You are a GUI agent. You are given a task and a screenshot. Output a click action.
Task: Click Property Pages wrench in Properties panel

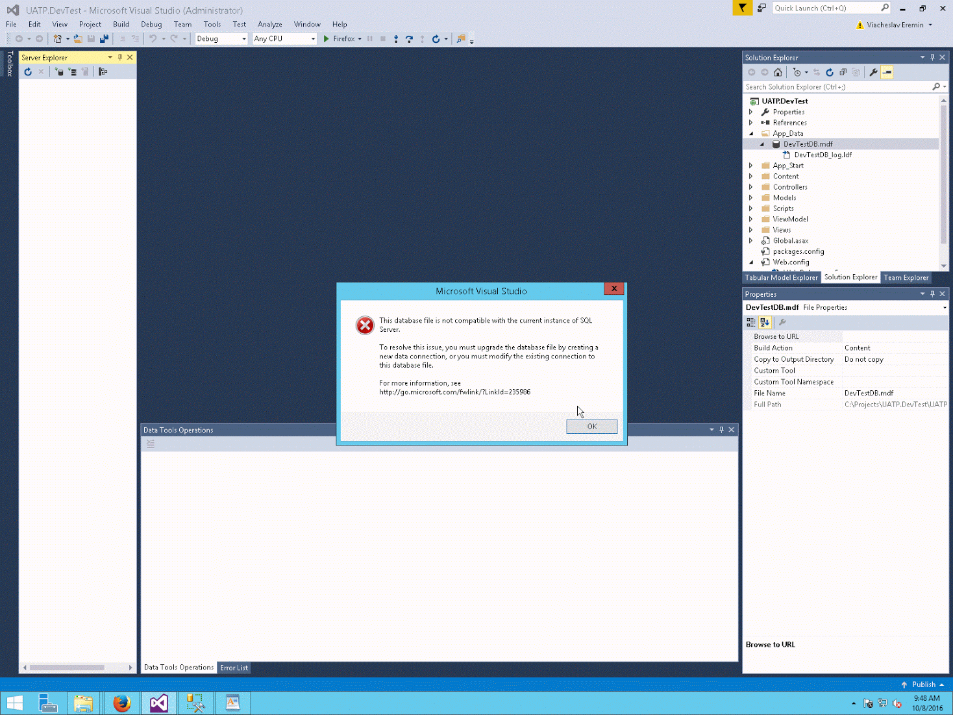(782, 323)
